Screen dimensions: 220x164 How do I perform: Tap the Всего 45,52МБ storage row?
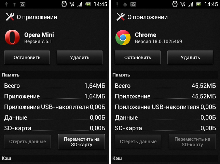[x=165, y=85]
